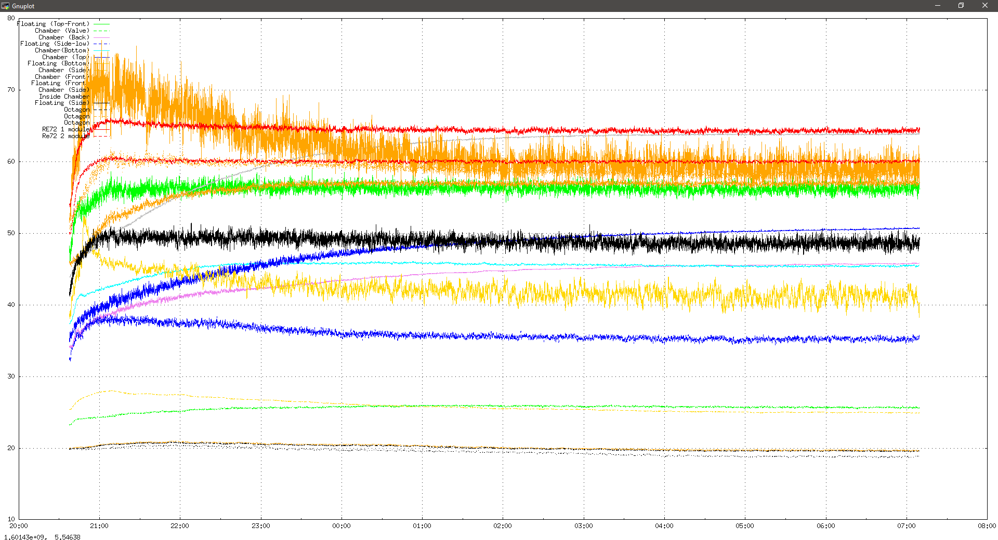Image resolution: width=998 pixels, height=540 pixels.
Task: Click the mouse coordinates readout 1.60143e+09, 5.54638
Action: (x=42, y=537)
